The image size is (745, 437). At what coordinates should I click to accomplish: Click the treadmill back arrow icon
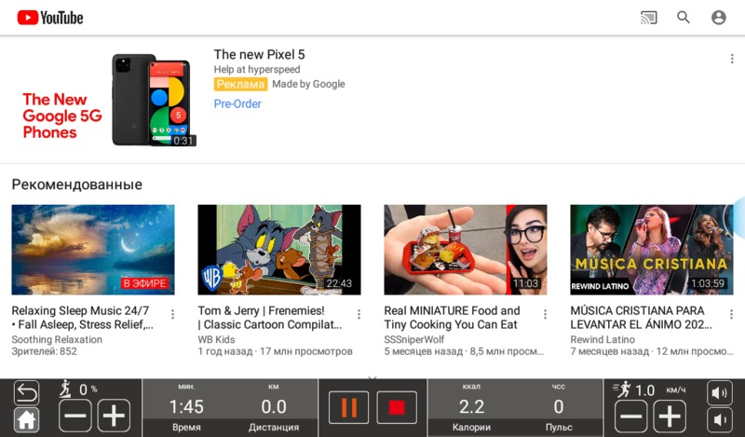tap(27, 393)
